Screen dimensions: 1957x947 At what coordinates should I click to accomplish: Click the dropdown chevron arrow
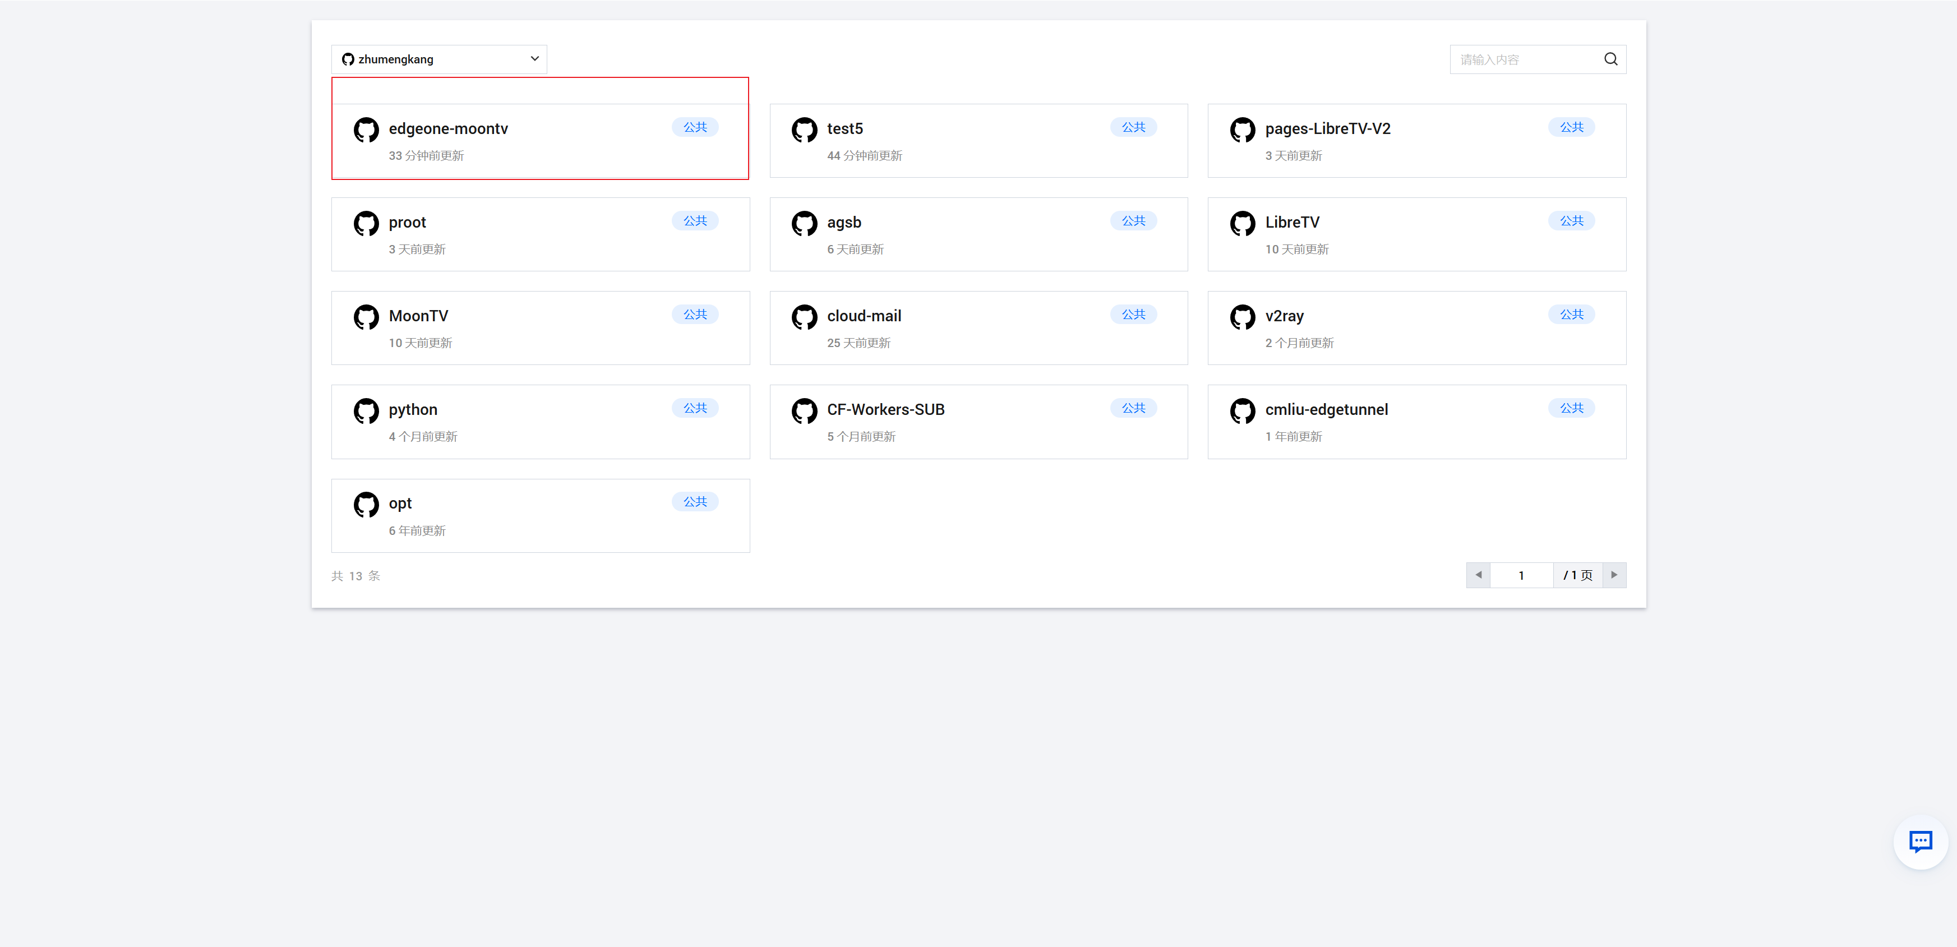pyautogui.click(x=534, y=59)
